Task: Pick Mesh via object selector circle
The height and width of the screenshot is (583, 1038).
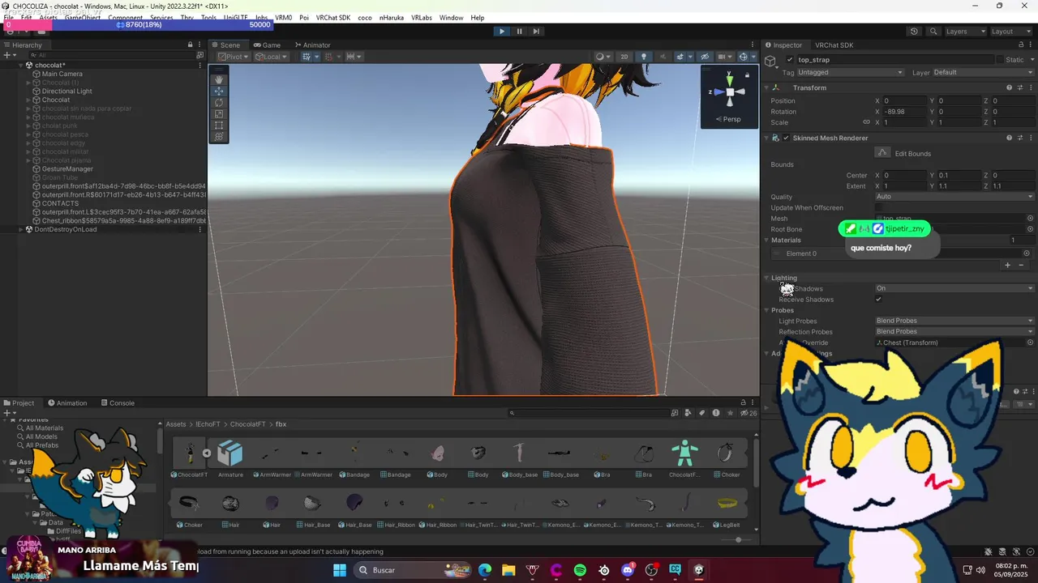Action: [x=1030, y=219]
